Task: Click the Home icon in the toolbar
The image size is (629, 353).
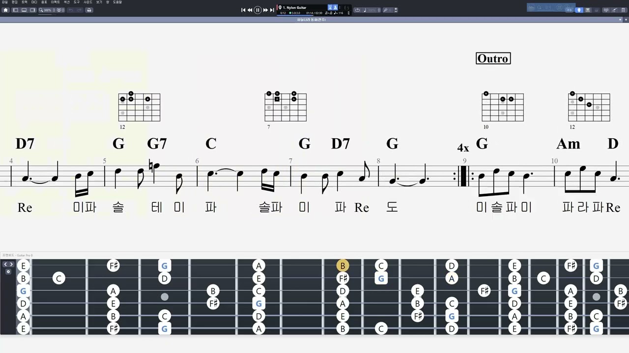Action: 5,10
